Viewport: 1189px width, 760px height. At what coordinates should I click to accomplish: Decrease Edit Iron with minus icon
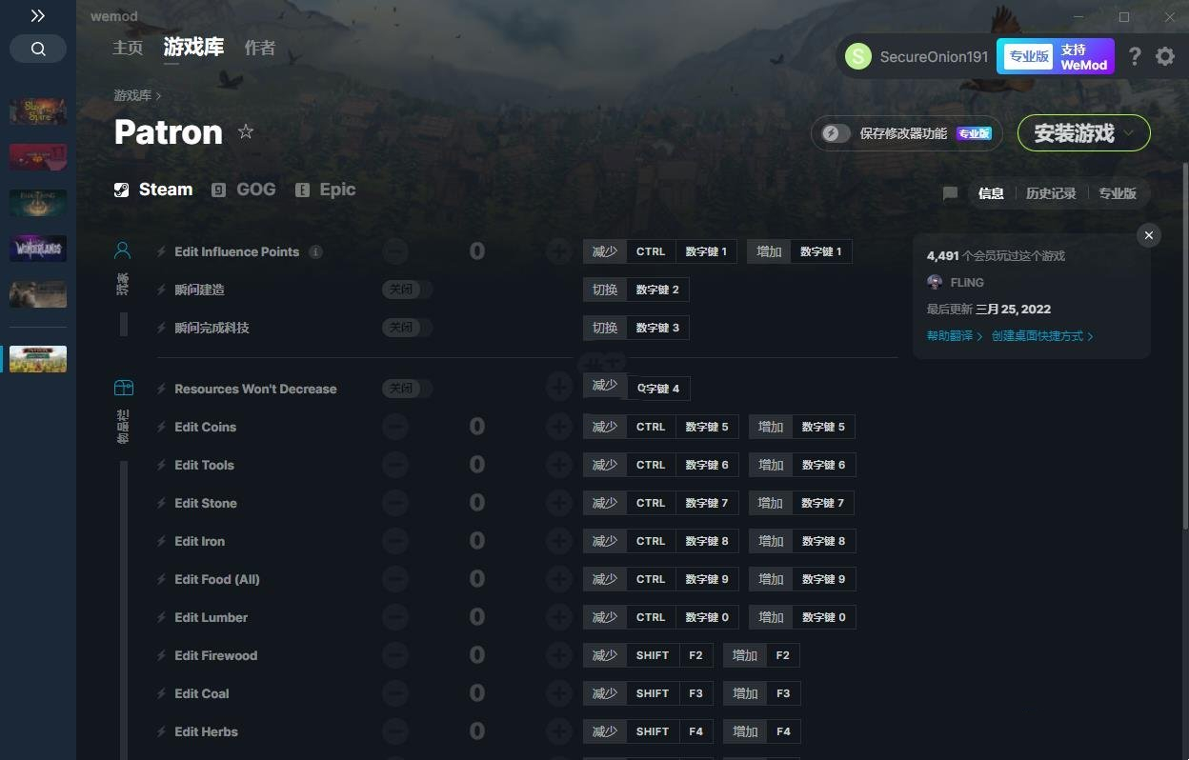(x=395, y=541)
